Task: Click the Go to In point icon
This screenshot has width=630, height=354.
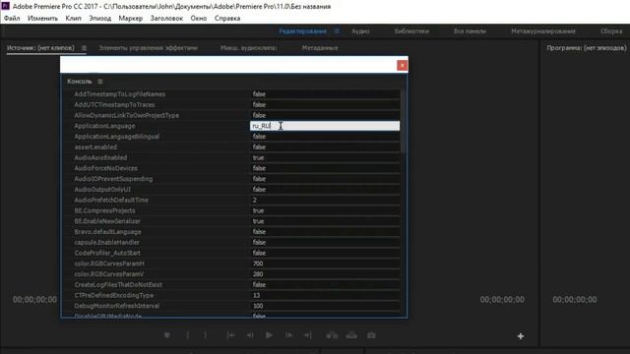Action: 231,335
